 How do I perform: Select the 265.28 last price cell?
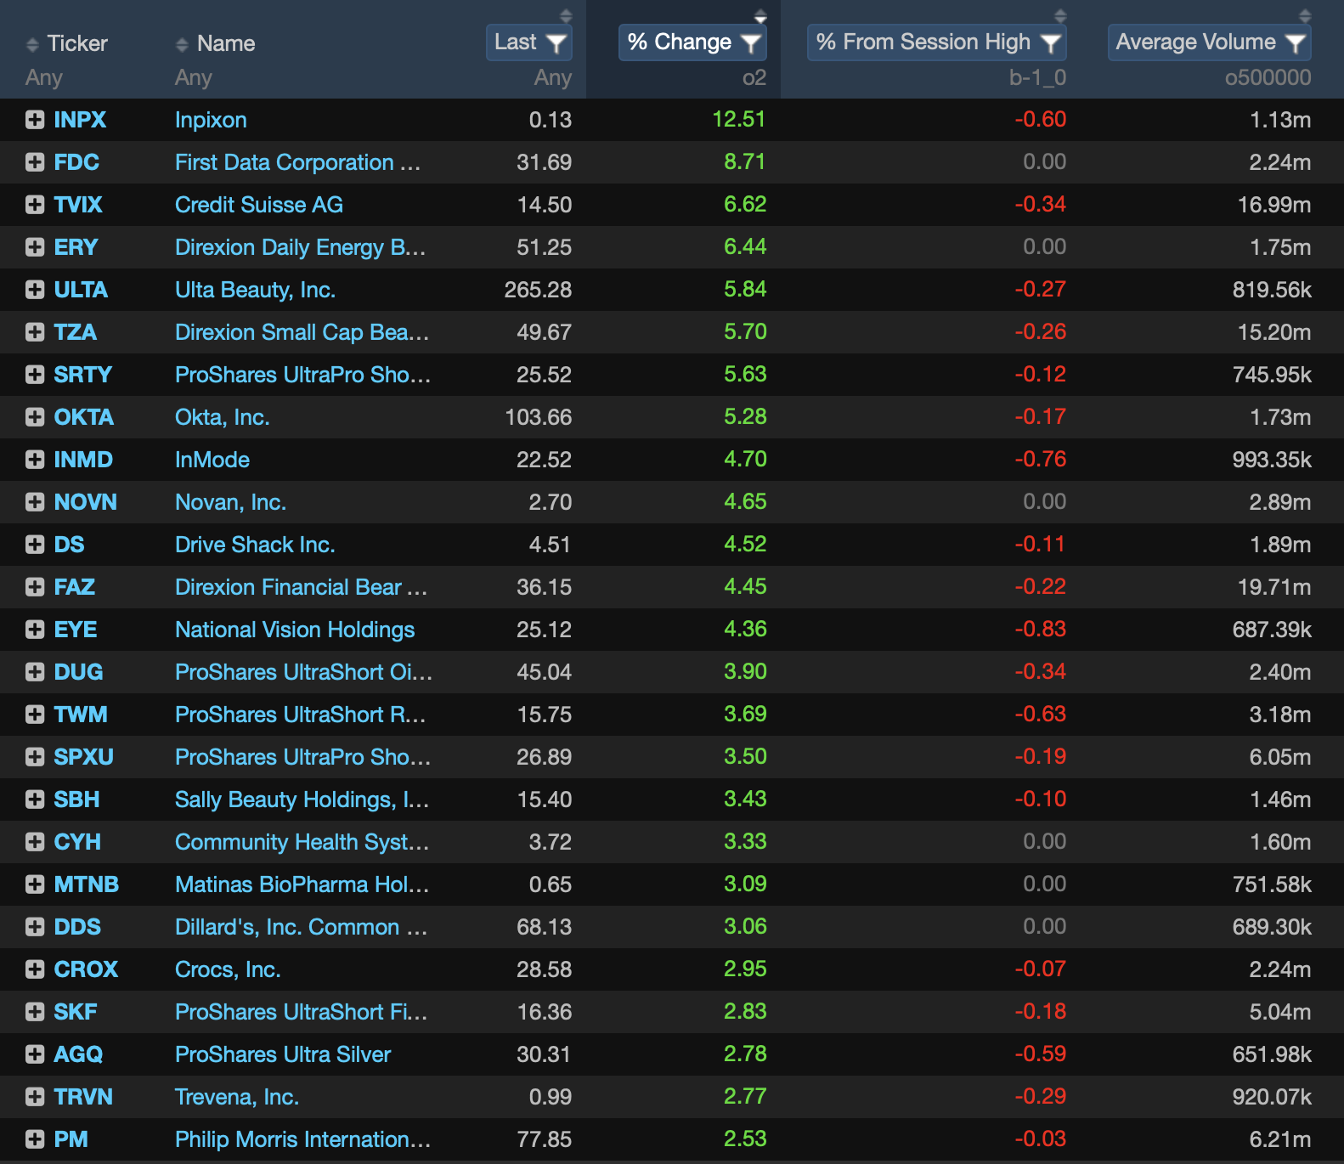[538, 290]
